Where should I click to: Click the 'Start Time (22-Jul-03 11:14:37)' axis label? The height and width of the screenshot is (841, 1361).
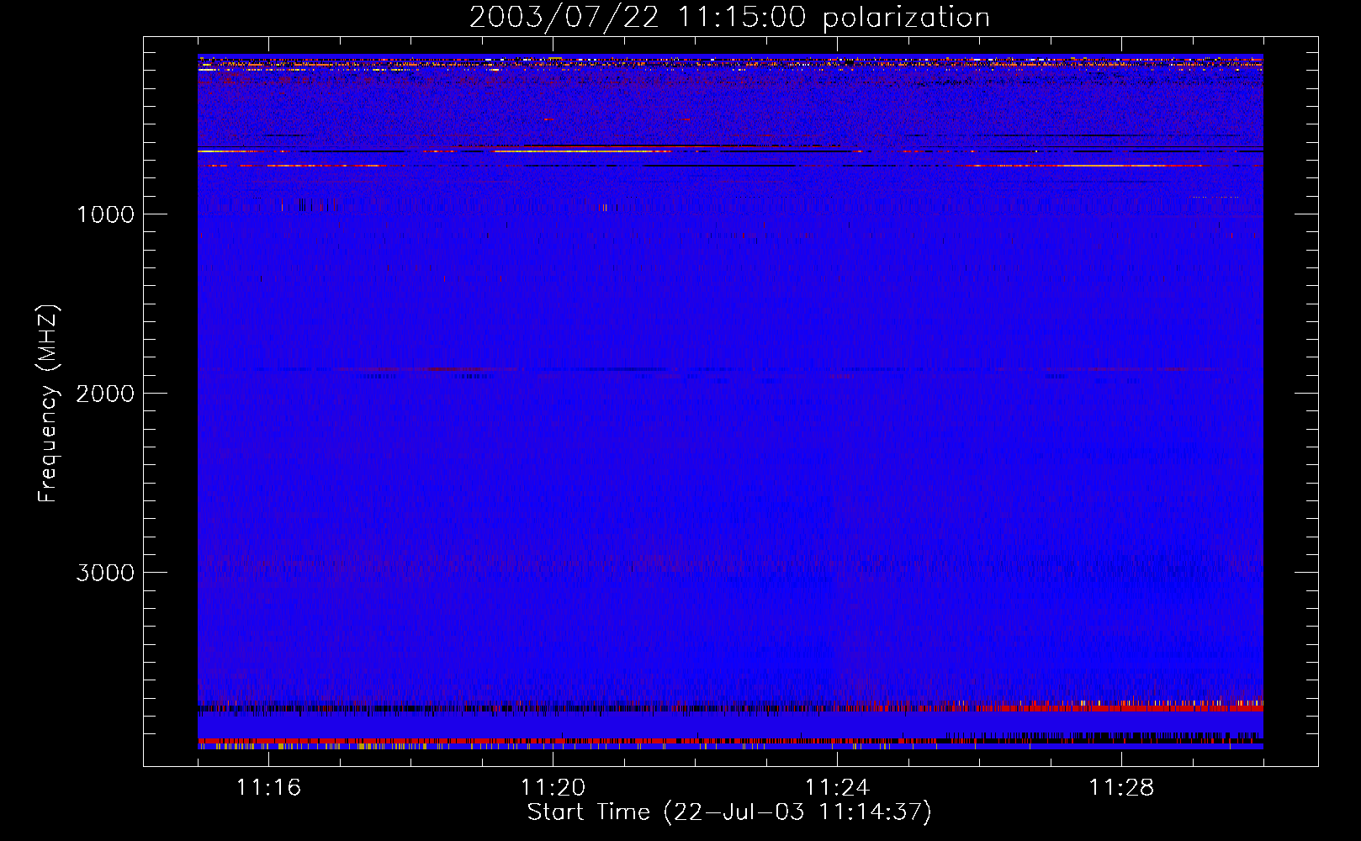729,812
